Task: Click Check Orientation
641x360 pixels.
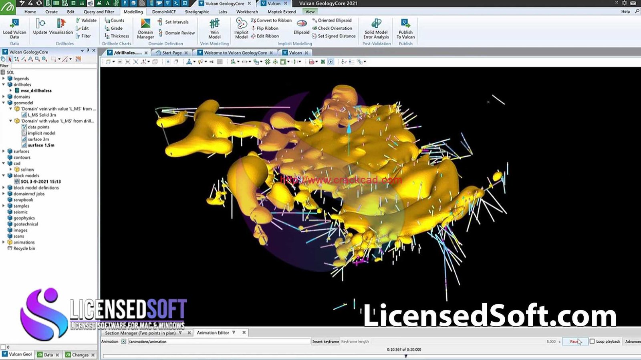Action: click(x=332, y=28)
